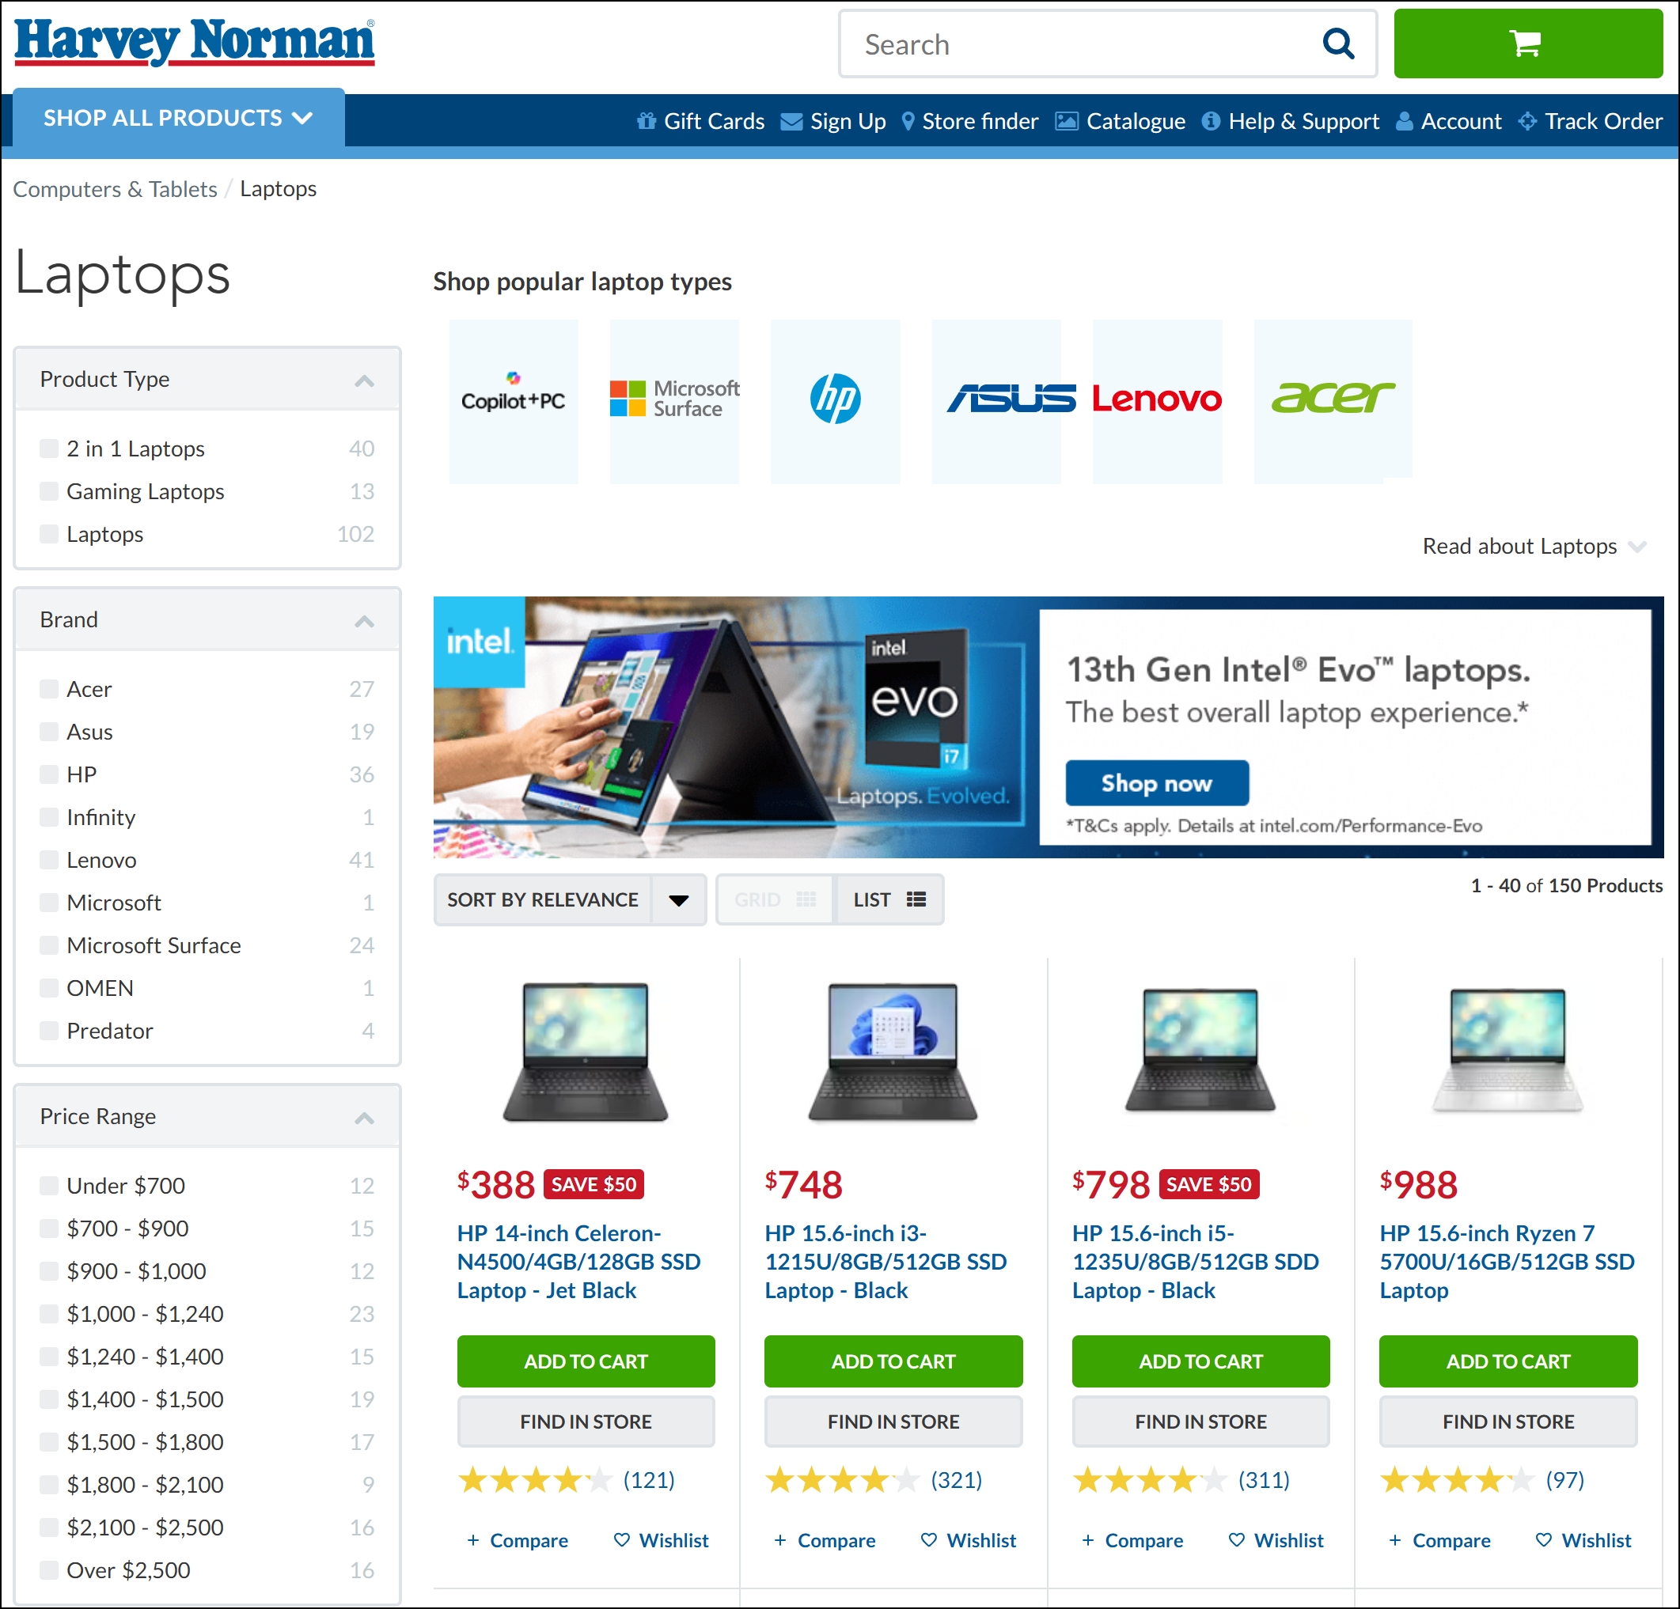This screenshot has height=1609, width=1680.
Task: Click the search magnifier icon
Action: 1337,44
